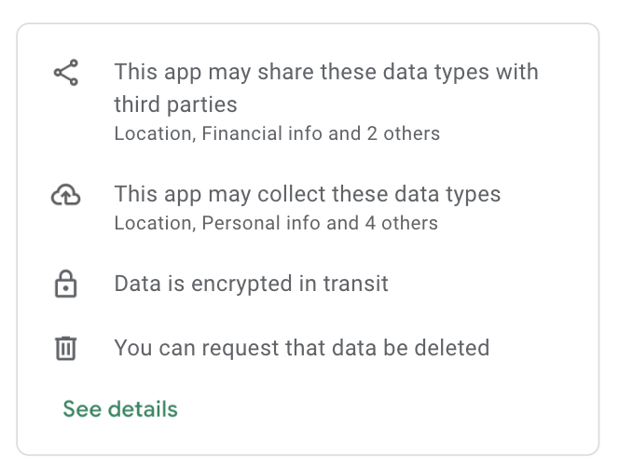Screen dimensions: 619x472
Task: Click 'Location, Personal info and 4 others' subtext
Action: [276, 223]
